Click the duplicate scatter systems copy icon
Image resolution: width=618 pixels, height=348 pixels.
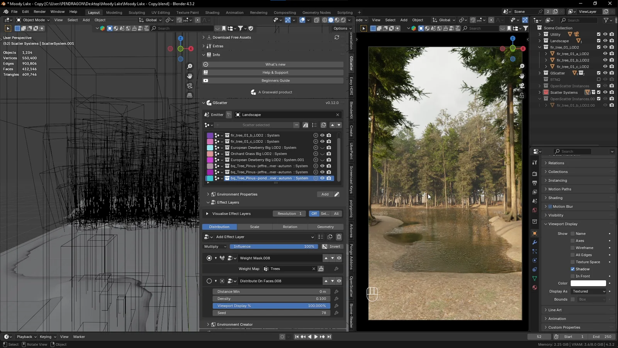[x=324, y=125]
